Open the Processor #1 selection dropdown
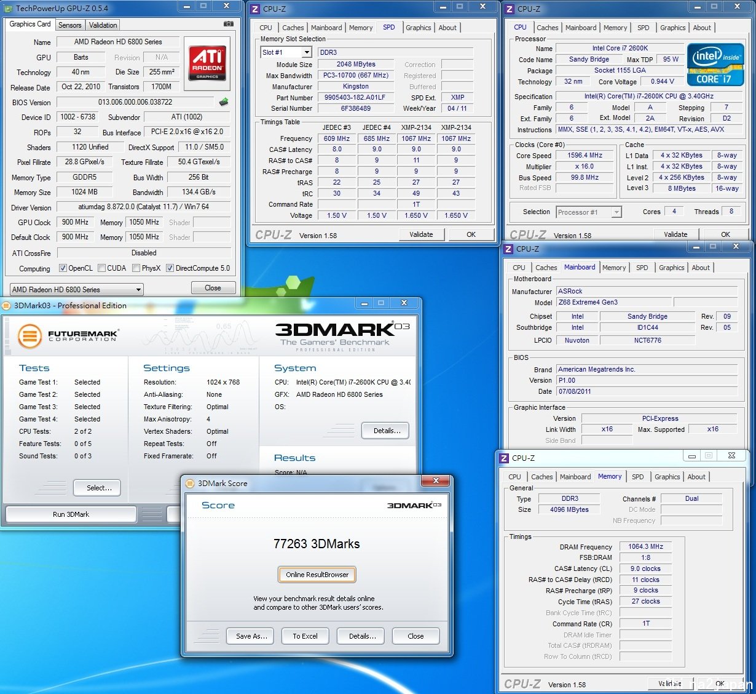Viewport: 756px width, 694px height. tap(589, 212)
